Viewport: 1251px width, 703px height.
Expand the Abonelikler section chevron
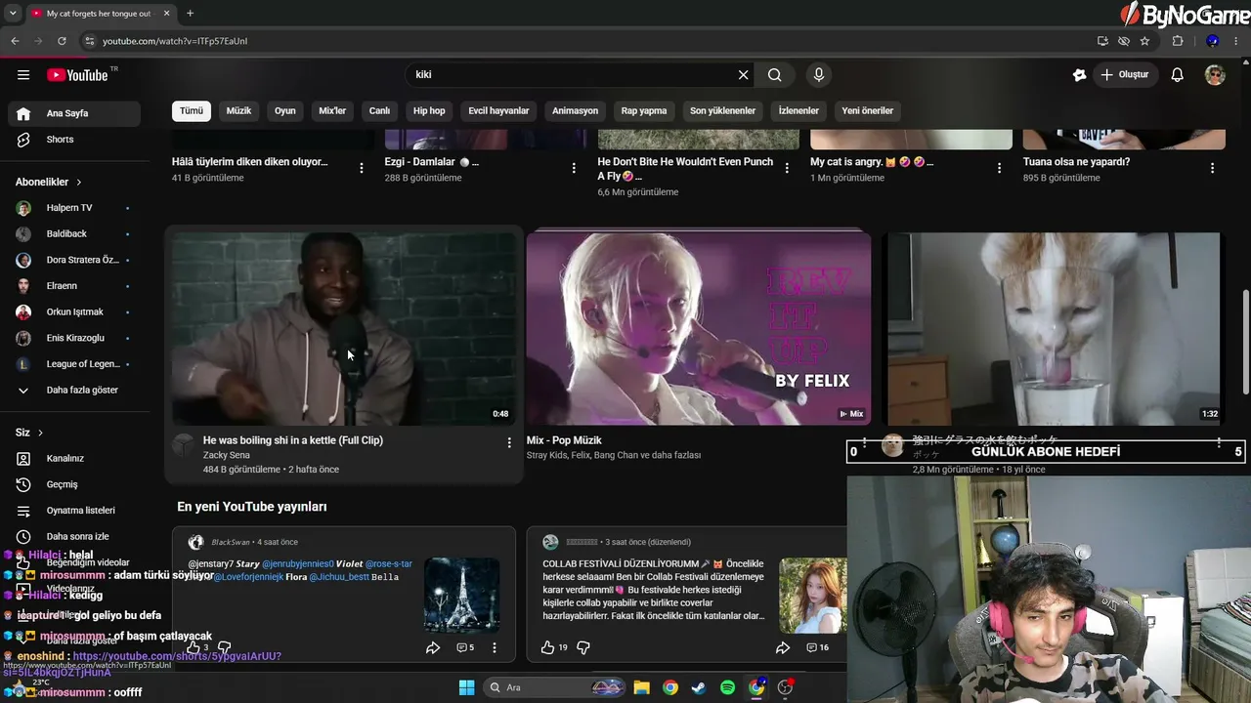(x=79, y=182)
